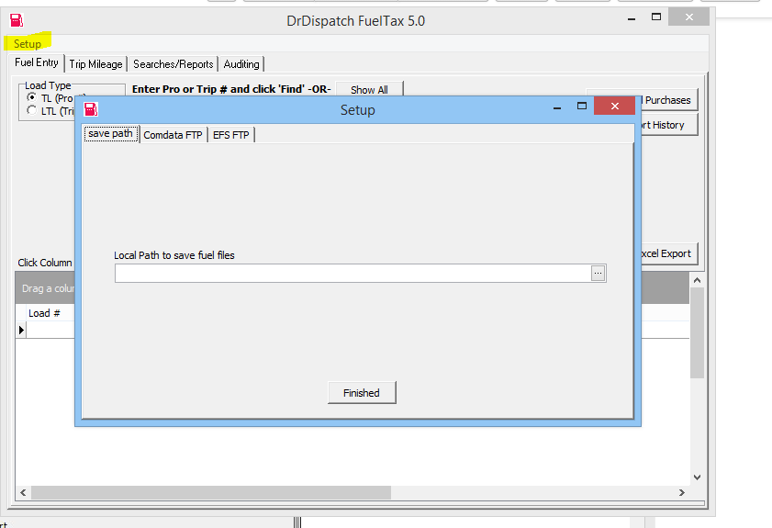This screenshot has width=772, height=528.
Task: Click the Finished button in Setup
Action: coord(362,392)
